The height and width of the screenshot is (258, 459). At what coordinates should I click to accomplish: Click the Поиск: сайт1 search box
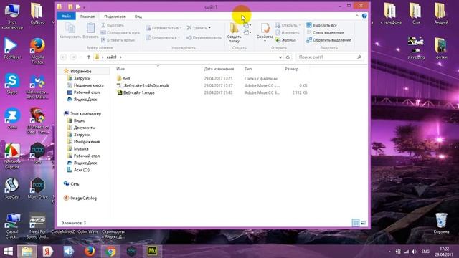coord(330,57)
